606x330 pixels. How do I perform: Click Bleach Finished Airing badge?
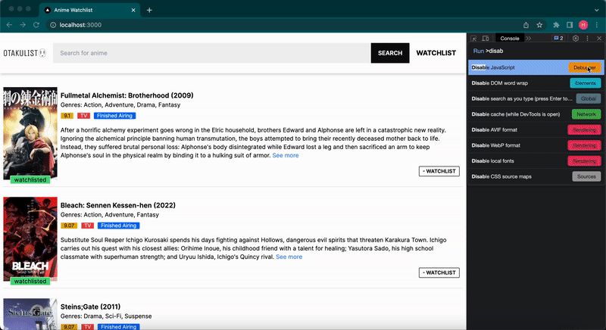pos(118,226)
